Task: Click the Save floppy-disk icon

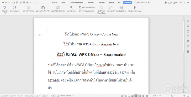Action: (17, 2)
